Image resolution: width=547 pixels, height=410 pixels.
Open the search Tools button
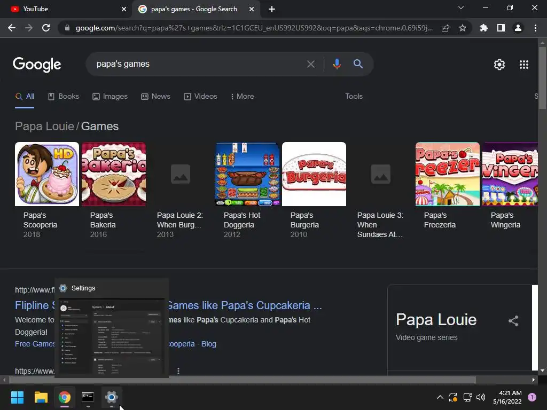(354, 96)
